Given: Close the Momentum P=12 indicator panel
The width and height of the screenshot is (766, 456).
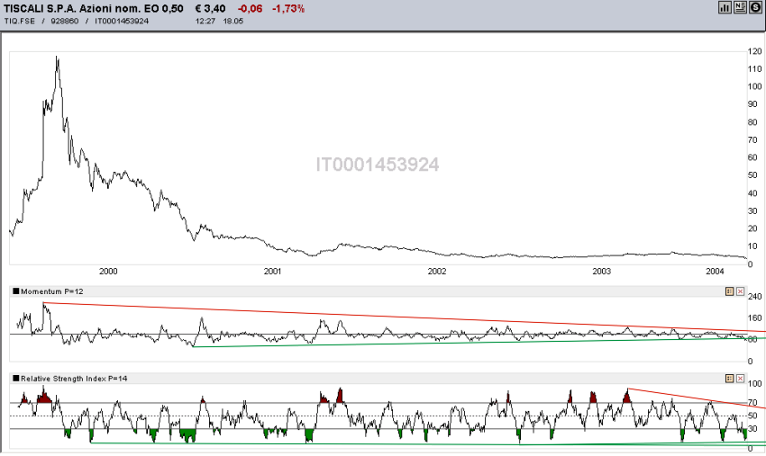Looking at the screenshot, I should [x=740, y=291].
